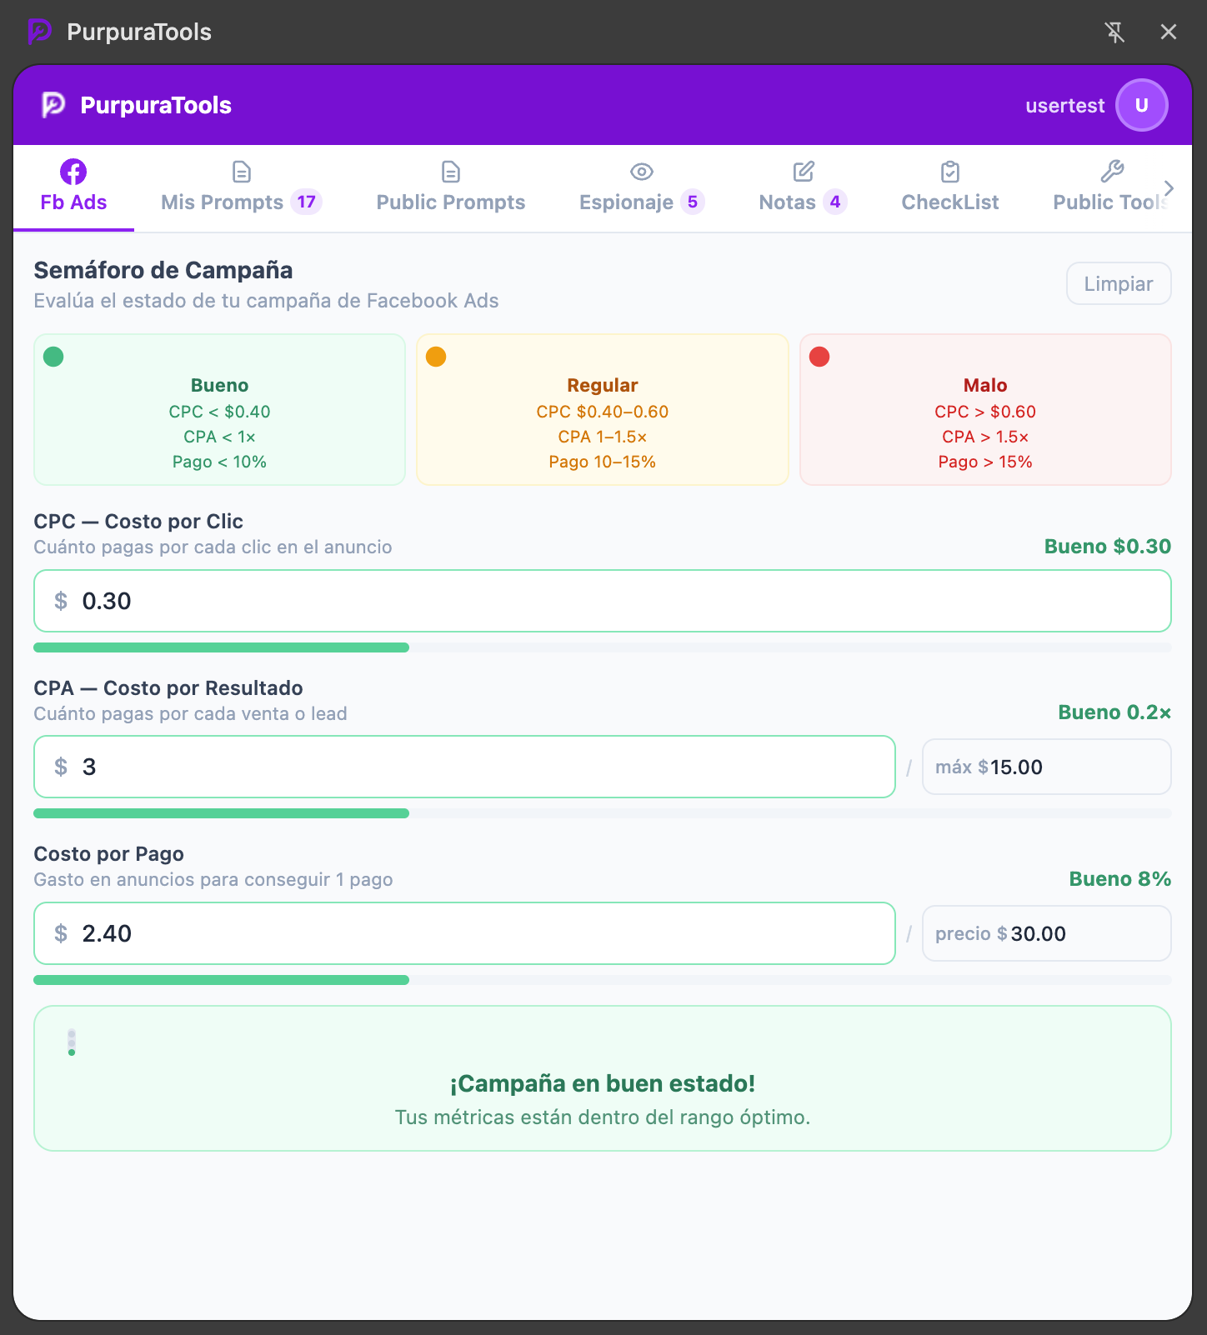
Task: Click the document icon above Public Prompts
Action: (x=451, y=172)
